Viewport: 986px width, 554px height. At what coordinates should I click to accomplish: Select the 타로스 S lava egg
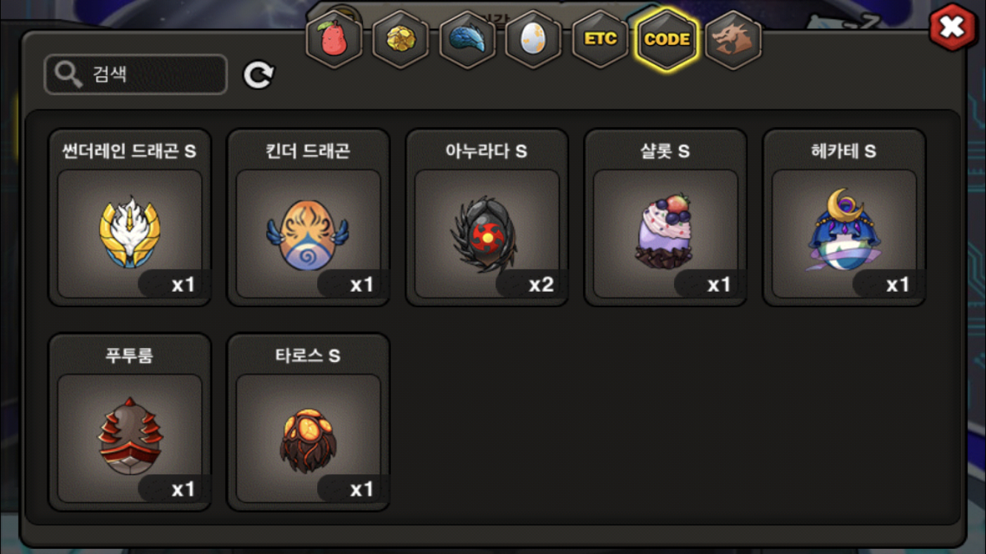(x=308, y=423)
